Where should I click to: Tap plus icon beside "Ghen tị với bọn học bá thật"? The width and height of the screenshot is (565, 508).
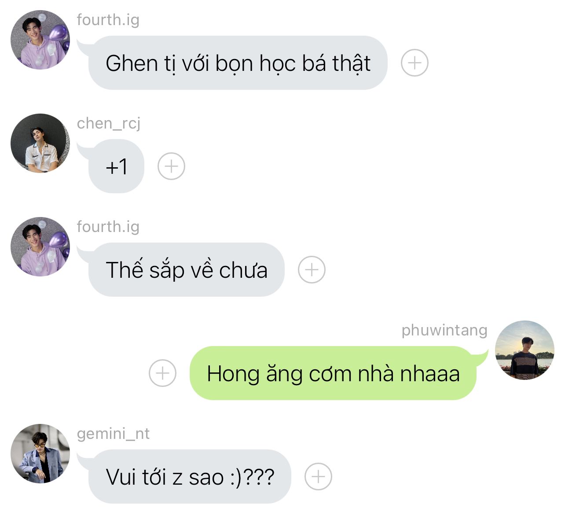click(x=415, y=63)
